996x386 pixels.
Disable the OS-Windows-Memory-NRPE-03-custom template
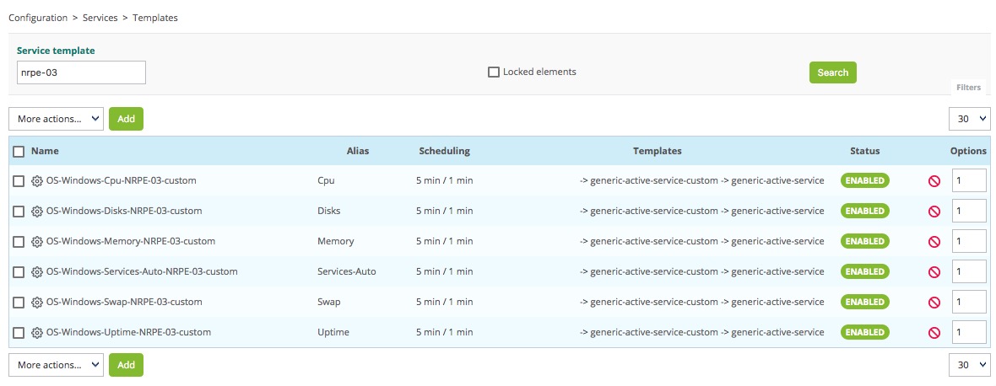(x=934, y=241)
